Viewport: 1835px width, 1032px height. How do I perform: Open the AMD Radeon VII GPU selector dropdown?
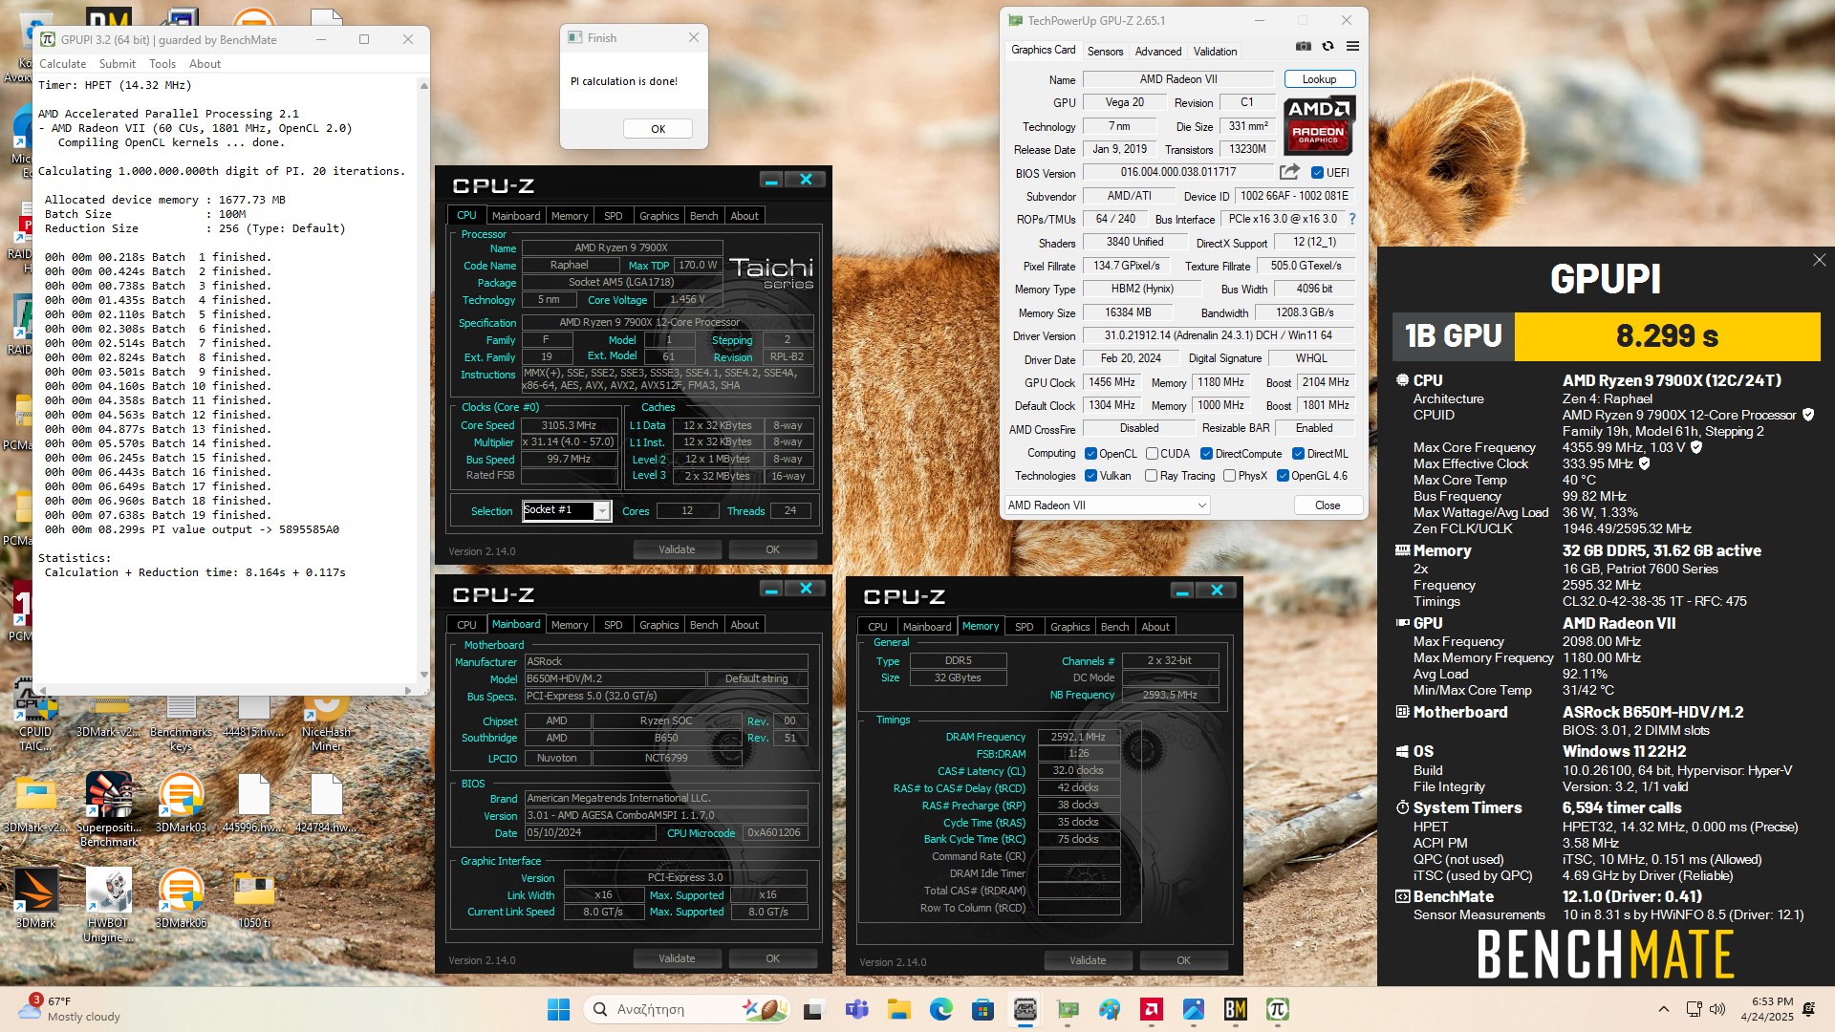[1107, 505]
